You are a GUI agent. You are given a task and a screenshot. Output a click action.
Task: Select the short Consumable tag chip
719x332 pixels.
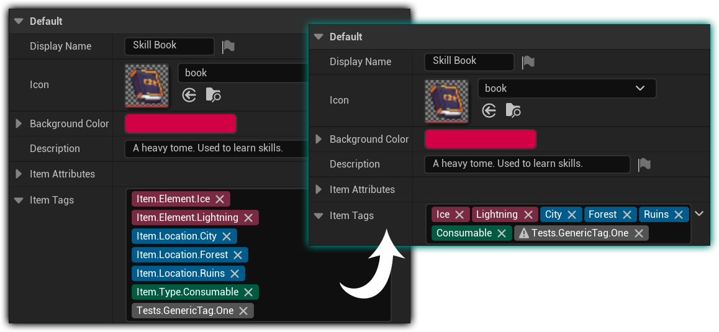click(464, 233)
